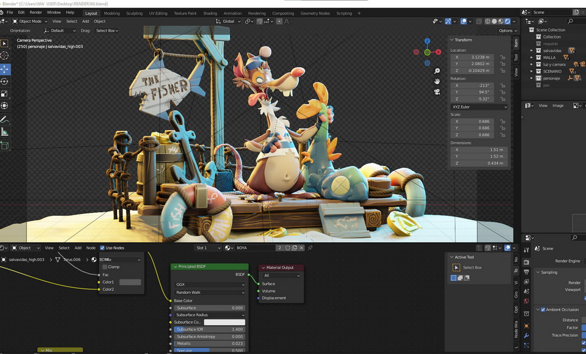Open the Options popover in viewport

507,30
